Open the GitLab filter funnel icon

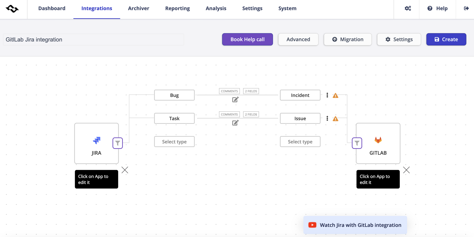click(357, 143)
